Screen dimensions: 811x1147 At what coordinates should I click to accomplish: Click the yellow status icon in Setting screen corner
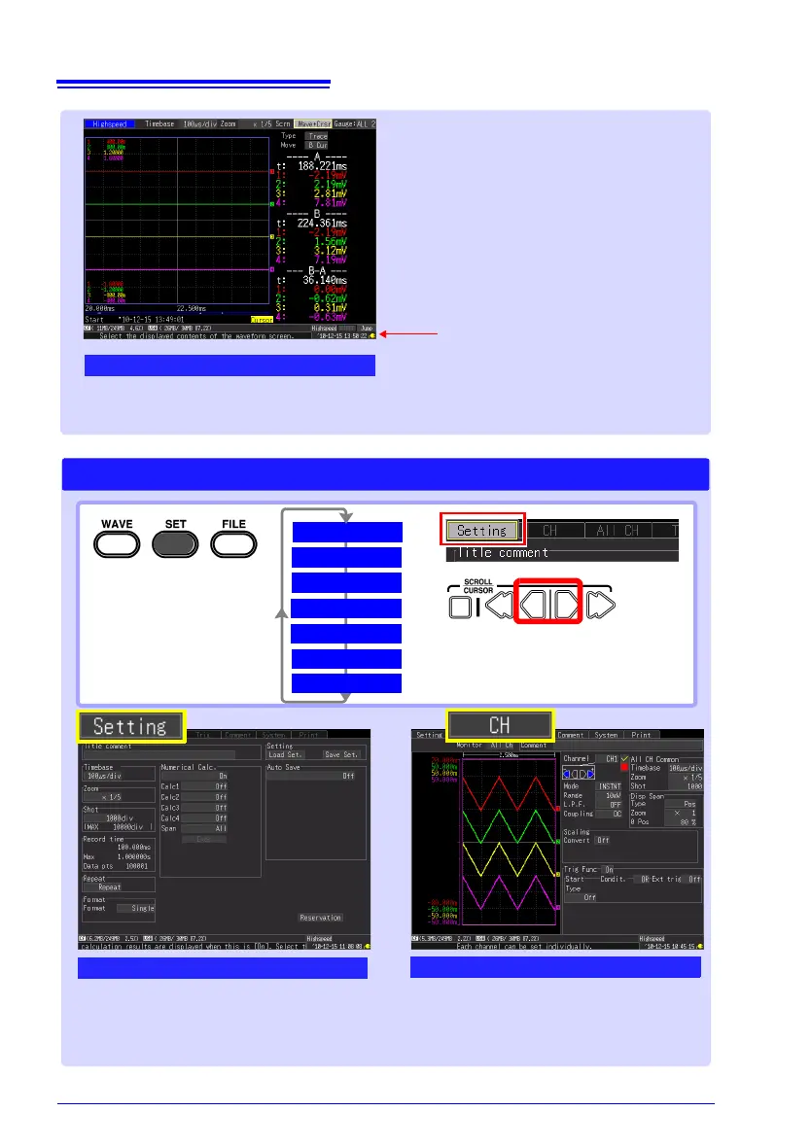367,946
